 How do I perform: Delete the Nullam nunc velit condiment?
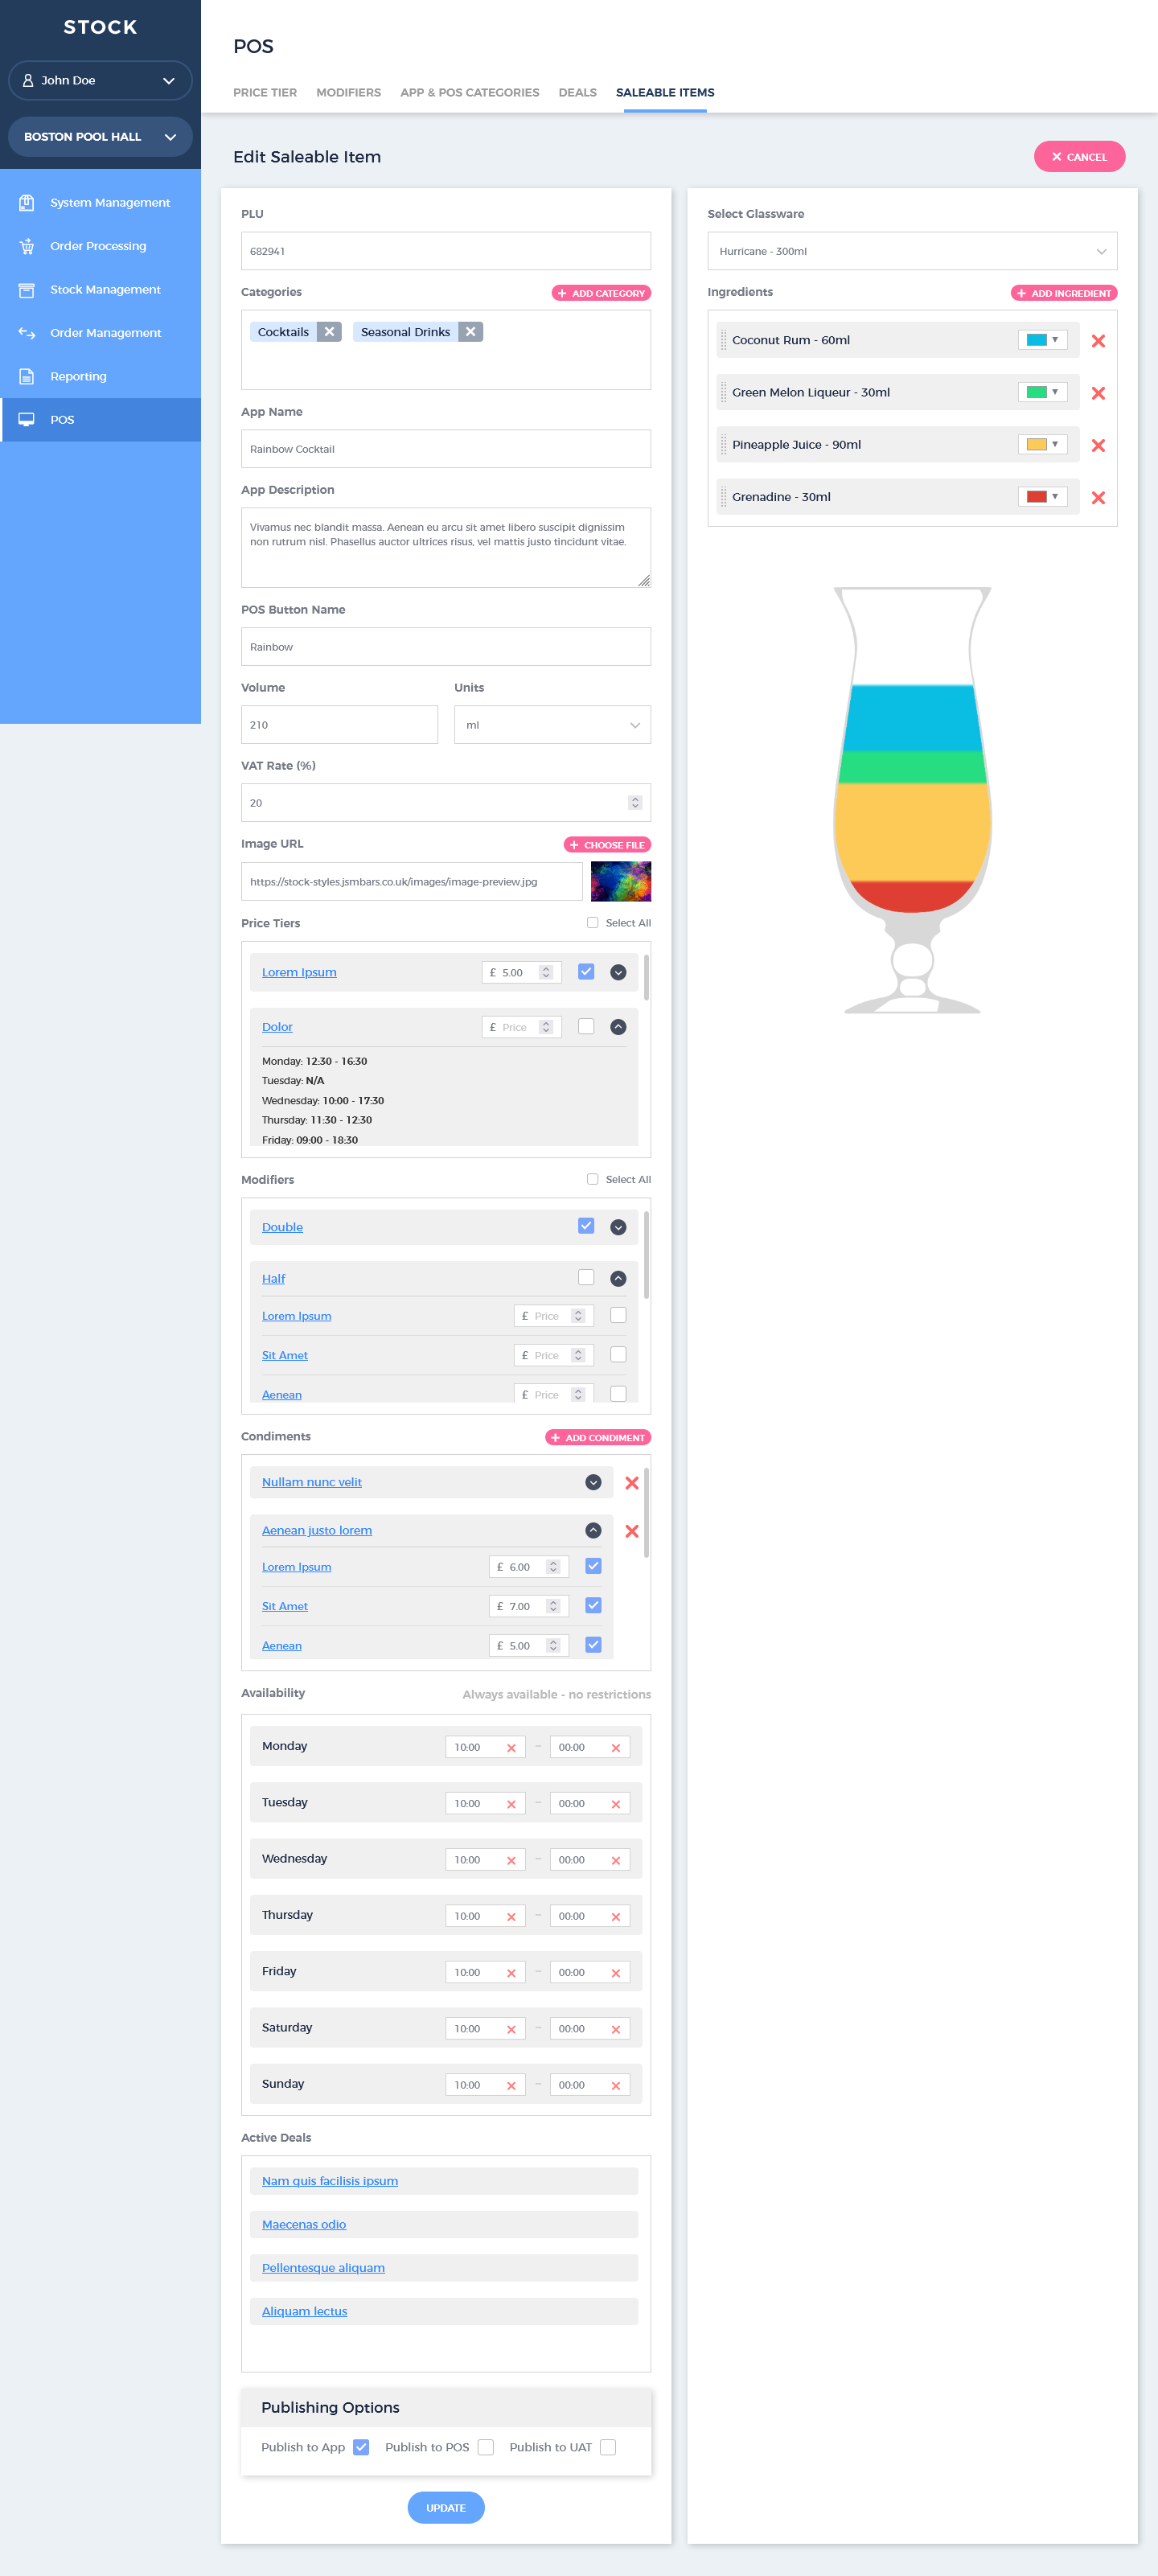pyautogui.click(x=631, y=1483)
